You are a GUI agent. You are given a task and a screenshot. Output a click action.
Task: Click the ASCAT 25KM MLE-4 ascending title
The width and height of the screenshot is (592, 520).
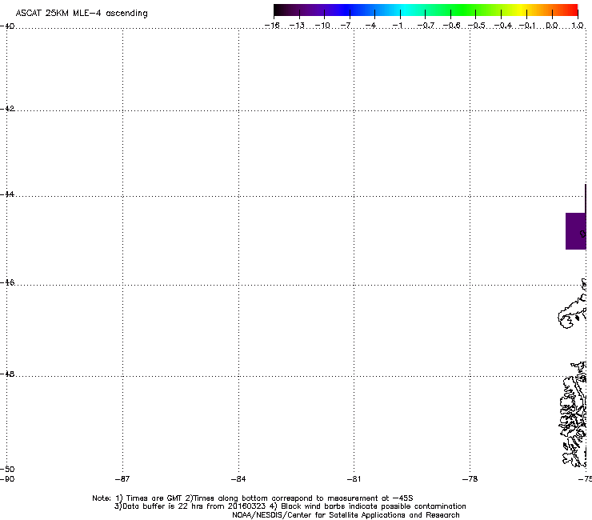82,14
